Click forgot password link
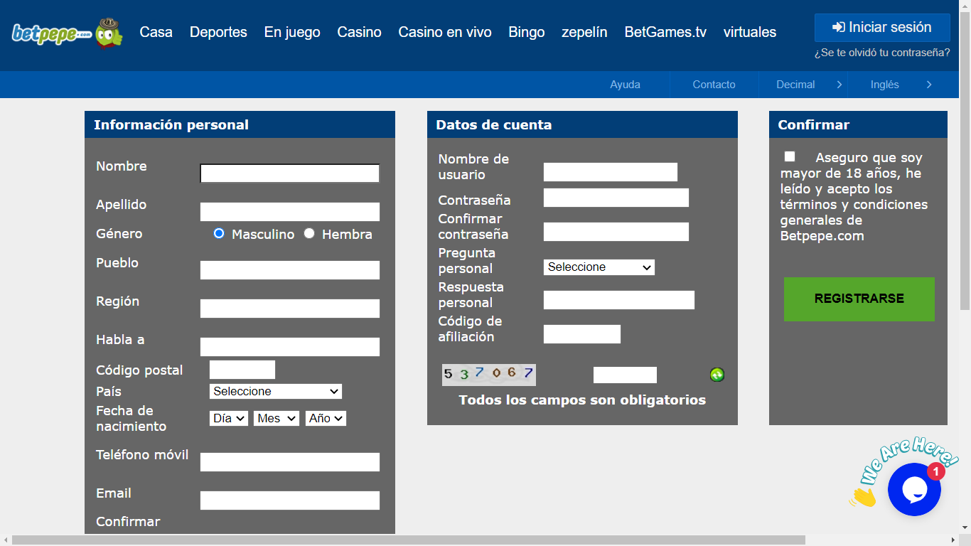 (881, 53)
